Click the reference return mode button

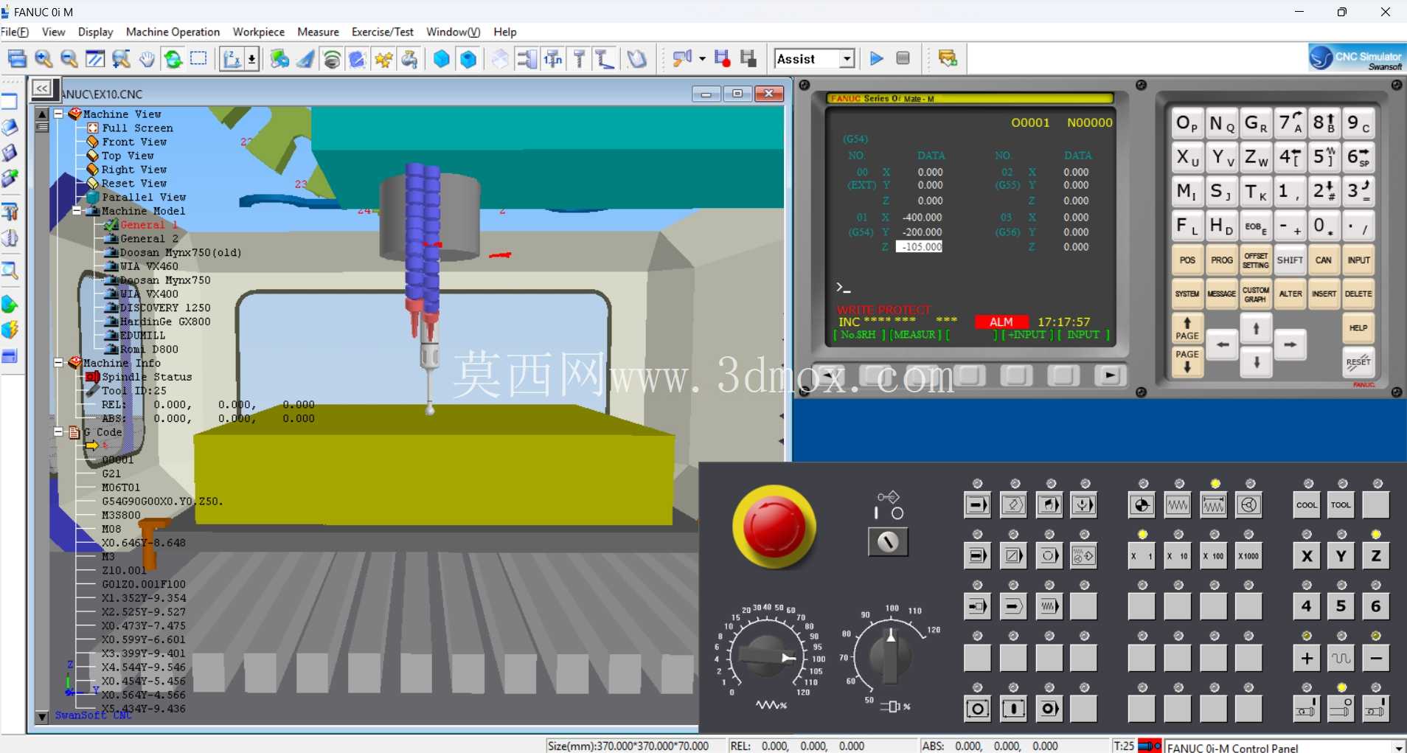pos(1142,505)
